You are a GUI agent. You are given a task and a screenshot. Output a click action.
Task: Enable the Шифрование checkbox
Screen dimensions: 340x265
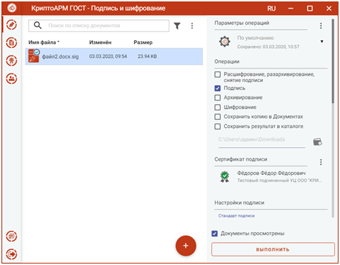(217, 107)
